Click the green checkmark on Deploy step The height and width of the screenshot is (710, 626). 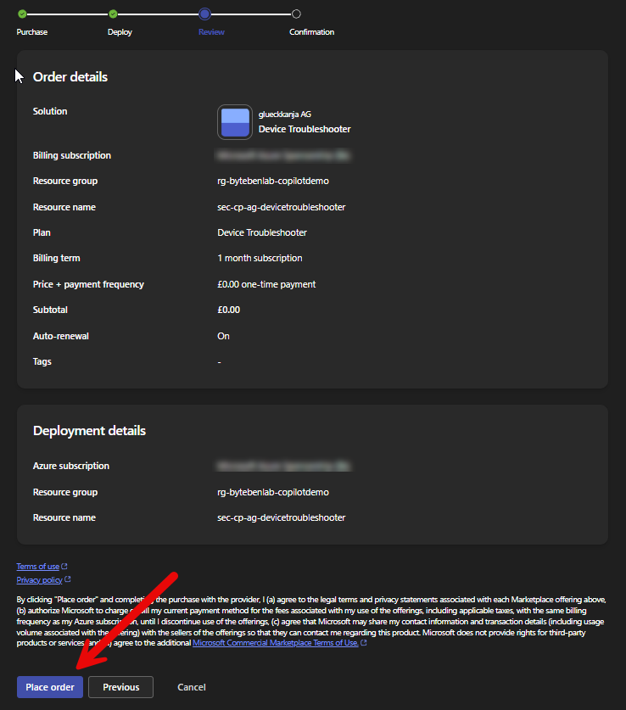click(113, 14)
